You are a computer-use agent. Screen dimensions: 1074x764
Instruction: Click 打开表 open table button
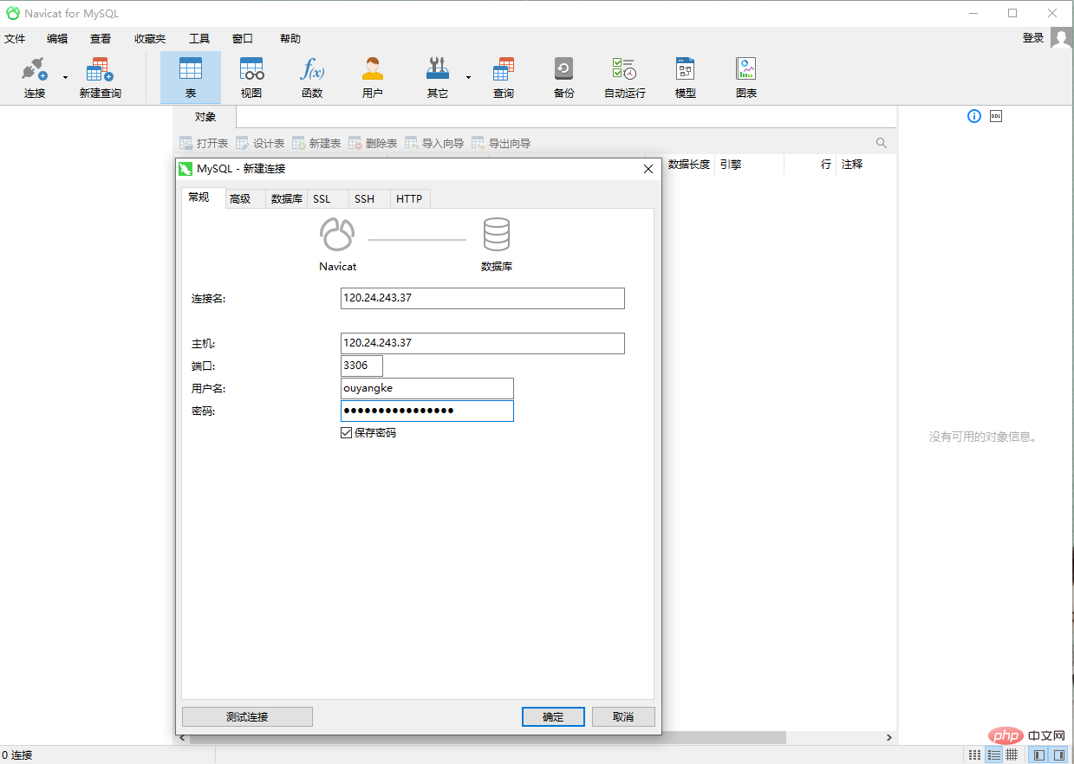tap(204, 143)
